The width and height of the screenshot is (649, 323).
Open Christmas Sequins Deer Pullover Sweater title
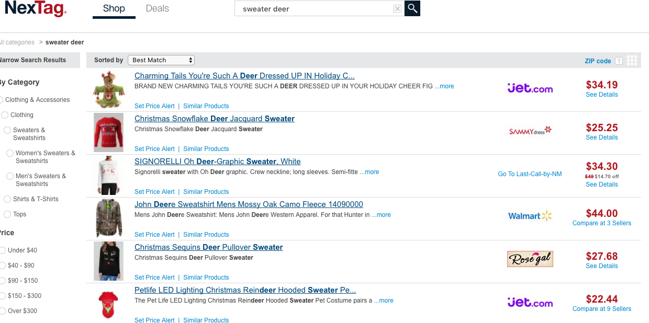coord(209,247)
